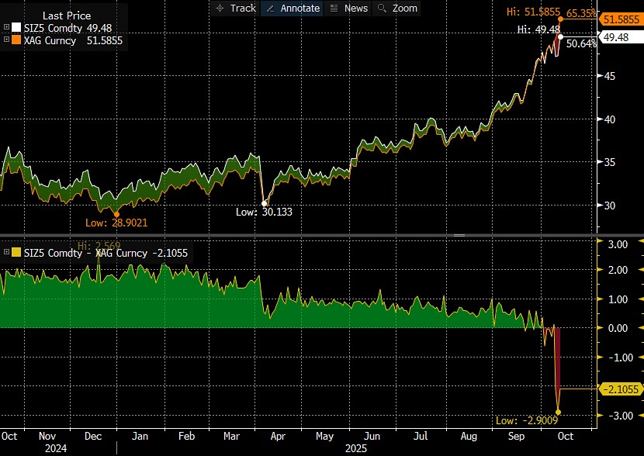The height and width of the screenshot is (456, 644).
Task: Click the Low: 28.9021 marker label
Action: tap(116, 223)
